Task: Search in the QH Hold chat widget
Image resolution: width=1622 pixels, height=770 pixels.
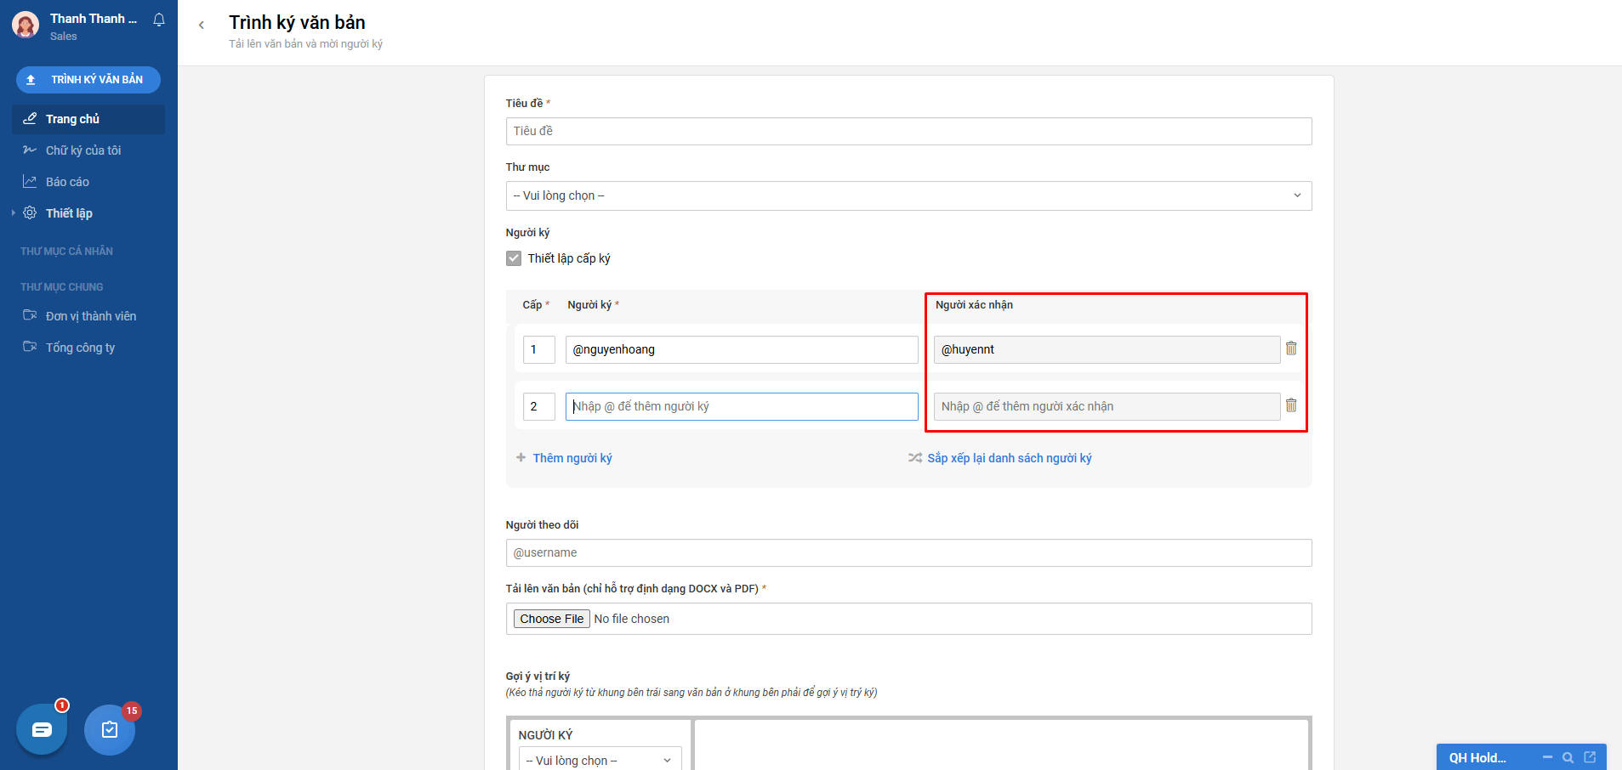Action: 1568,757
